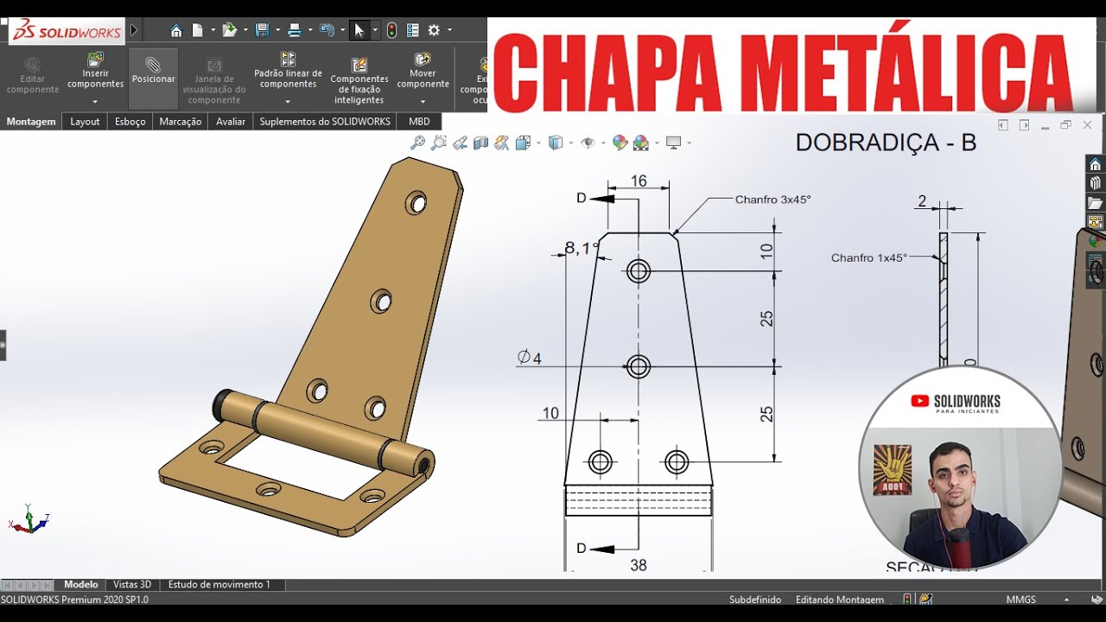Click the Zoom to Area icon

[x=439, y=143]
